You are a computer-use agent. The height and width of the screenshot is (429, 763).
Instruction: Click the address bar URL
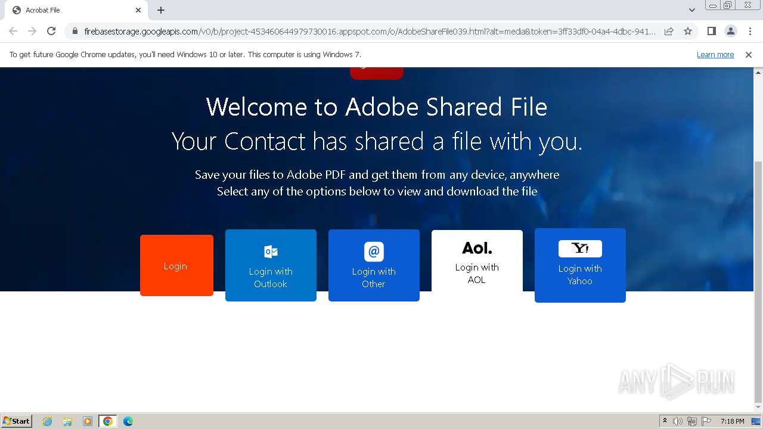click(370, 31)
